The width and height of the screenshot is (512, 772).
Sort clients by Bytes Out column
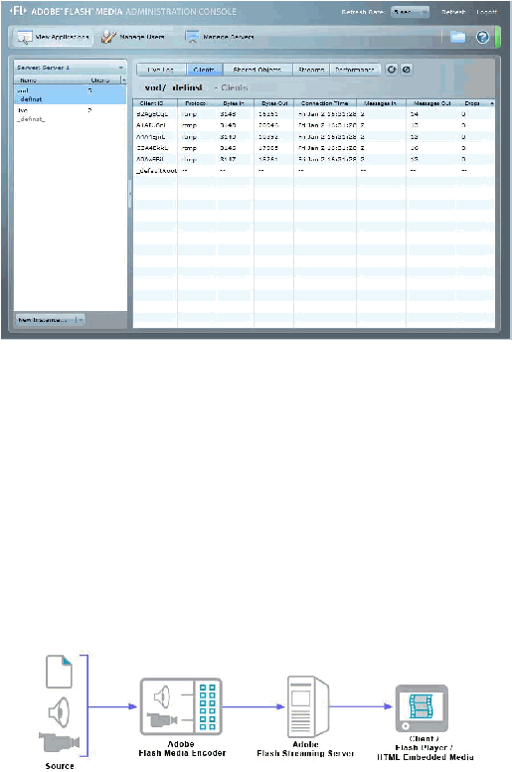point(274,103)
